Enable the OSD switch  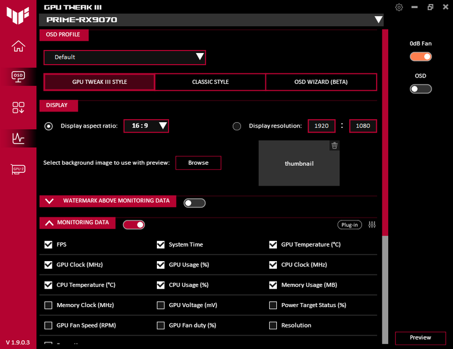(x=421, y=89)
